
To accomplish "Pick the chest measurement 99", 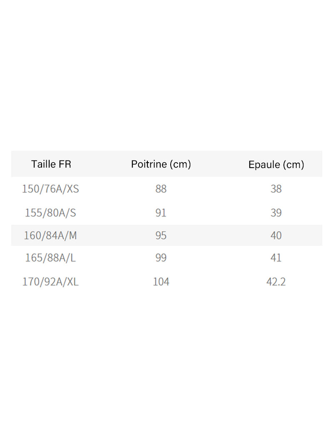I will pos(161,258).
